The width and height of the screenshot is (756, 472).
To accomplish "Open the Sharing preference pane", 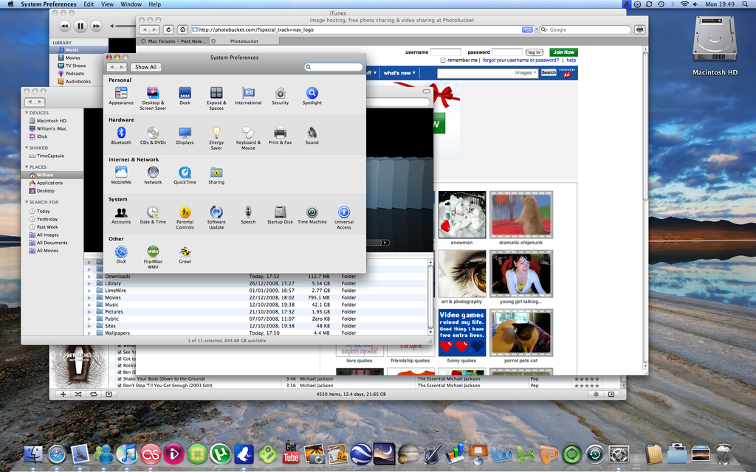I will [x=216, y=176].
